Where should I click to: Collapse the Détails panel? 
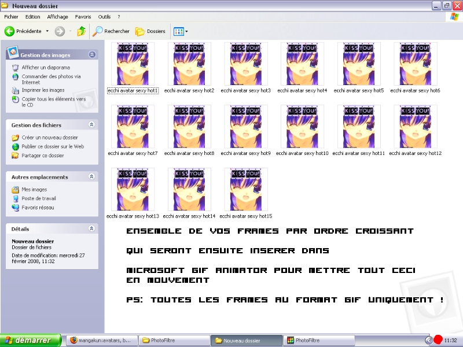pyautogui.click(x=91, y=228)
